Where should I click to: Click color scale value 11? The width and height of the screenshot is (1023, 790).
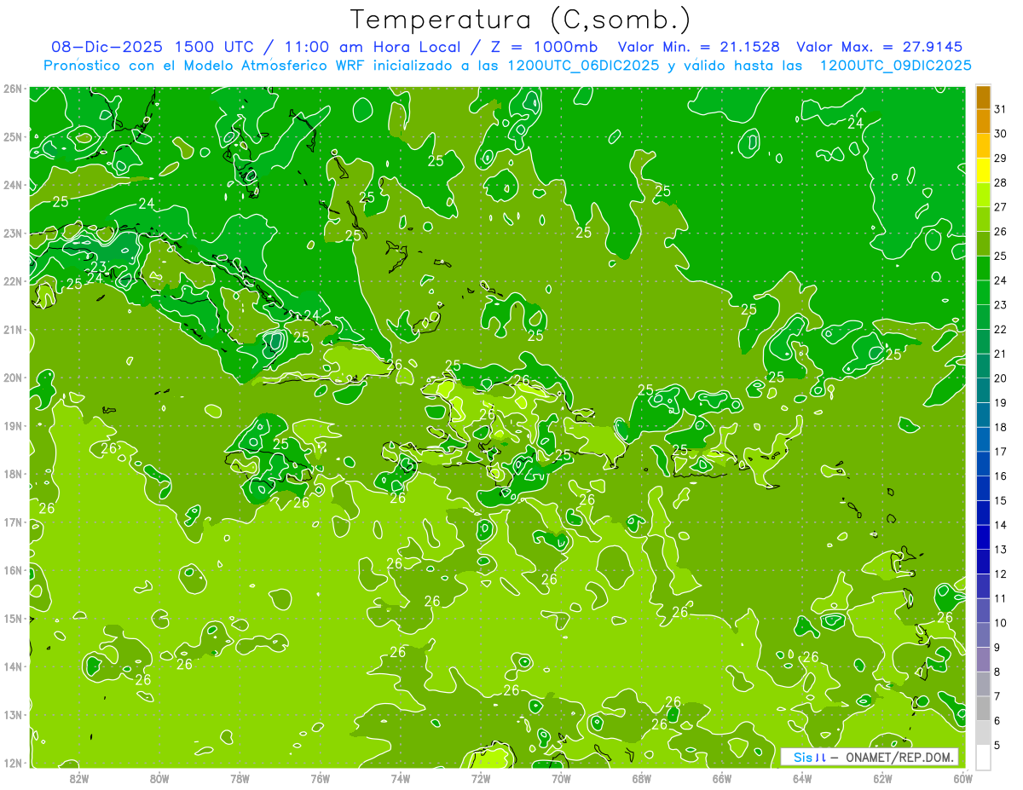[1001, 598]
